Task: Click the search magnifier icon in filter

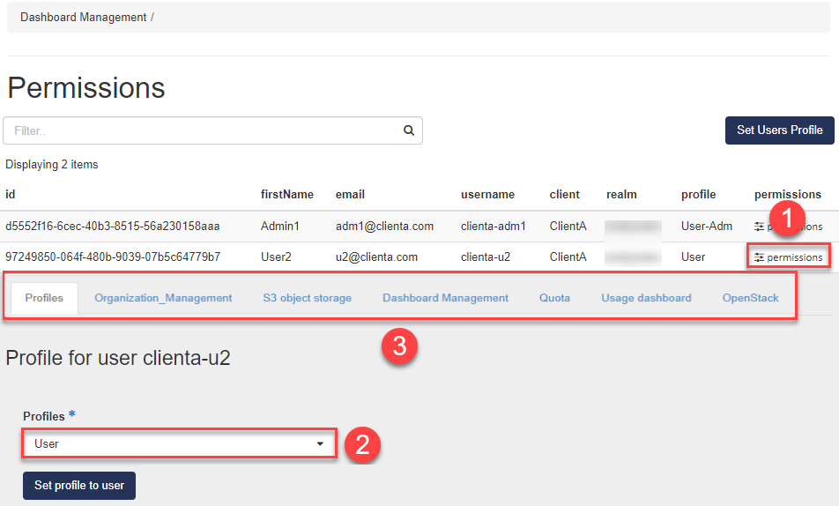Action: (409, 130)
